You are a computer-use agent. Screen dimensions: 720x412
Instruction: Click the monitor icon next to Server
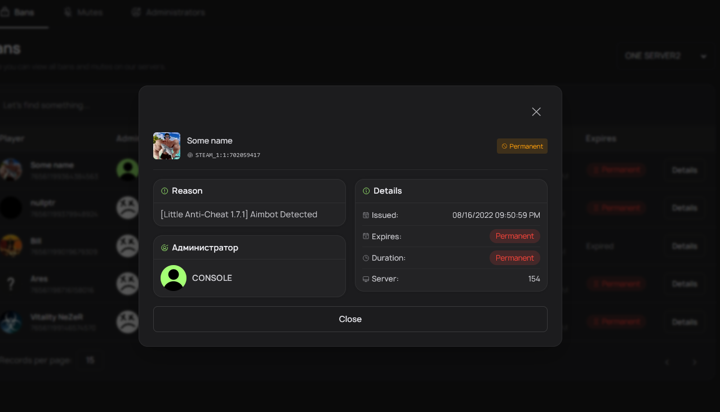(x=366, y=279)
